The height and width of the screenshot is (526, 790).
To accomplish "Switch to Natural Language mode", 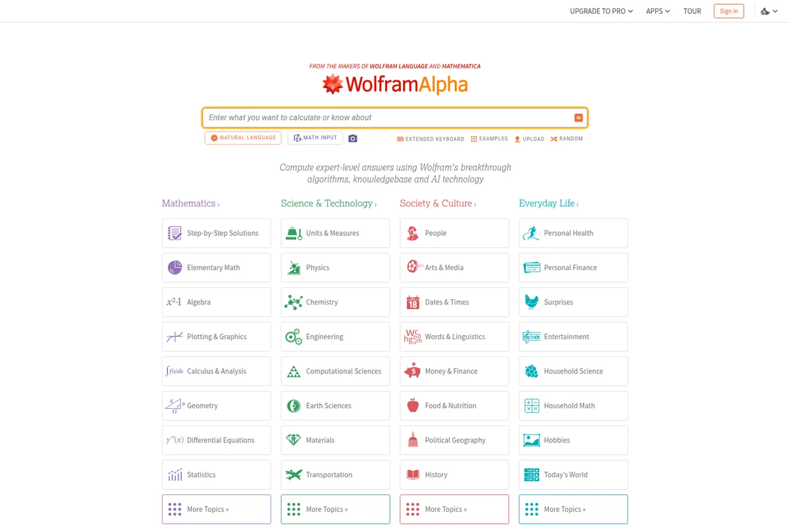I will click(243, 137).
